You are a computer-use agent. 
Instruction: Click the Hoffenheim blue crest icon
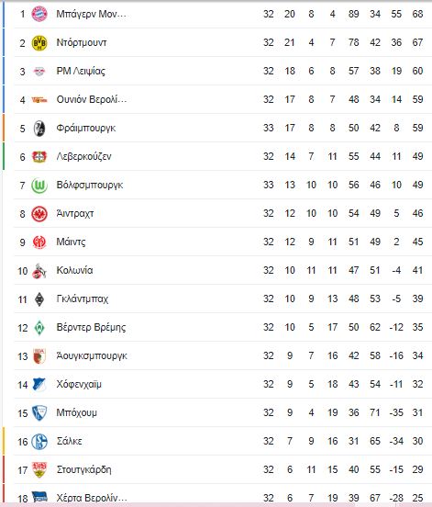(x=39, y=385)
